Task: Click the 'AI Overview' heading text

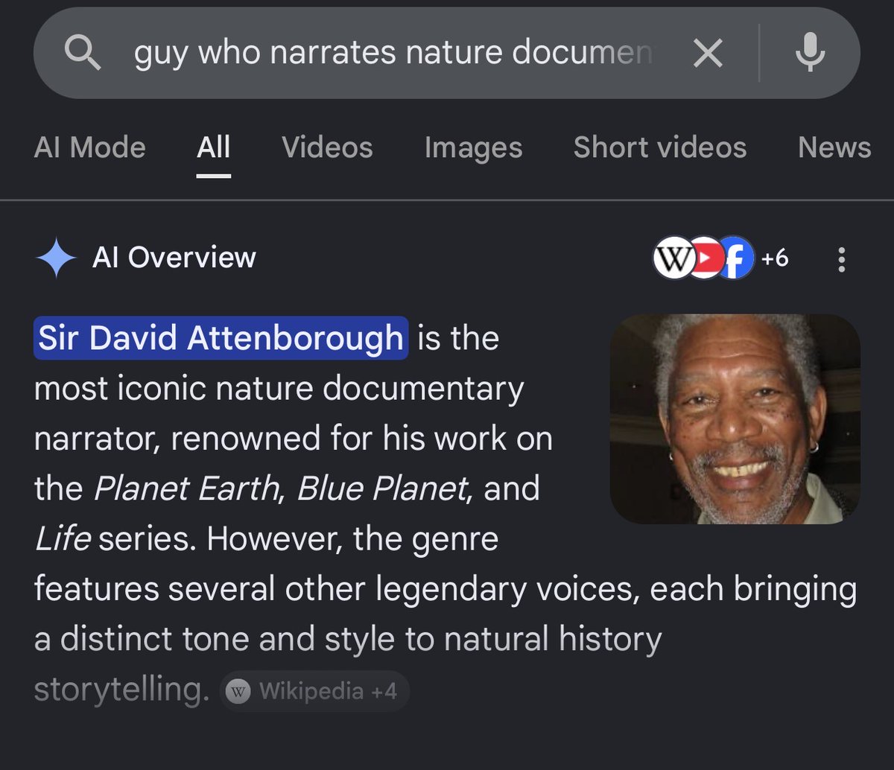Action: click(174, 258)
